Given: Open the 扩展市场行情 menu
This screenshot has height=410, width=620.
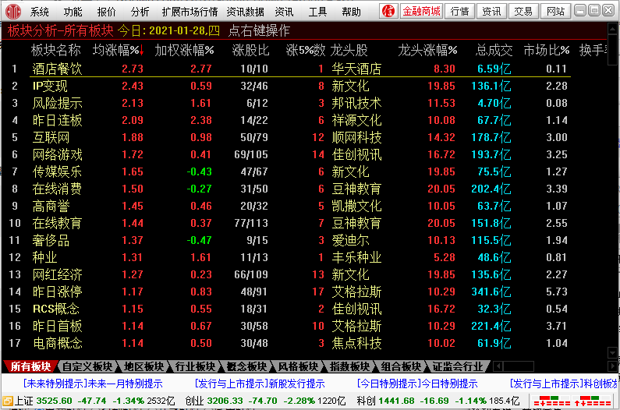Looking at the screenshot, I should click(x=190, y=12).
